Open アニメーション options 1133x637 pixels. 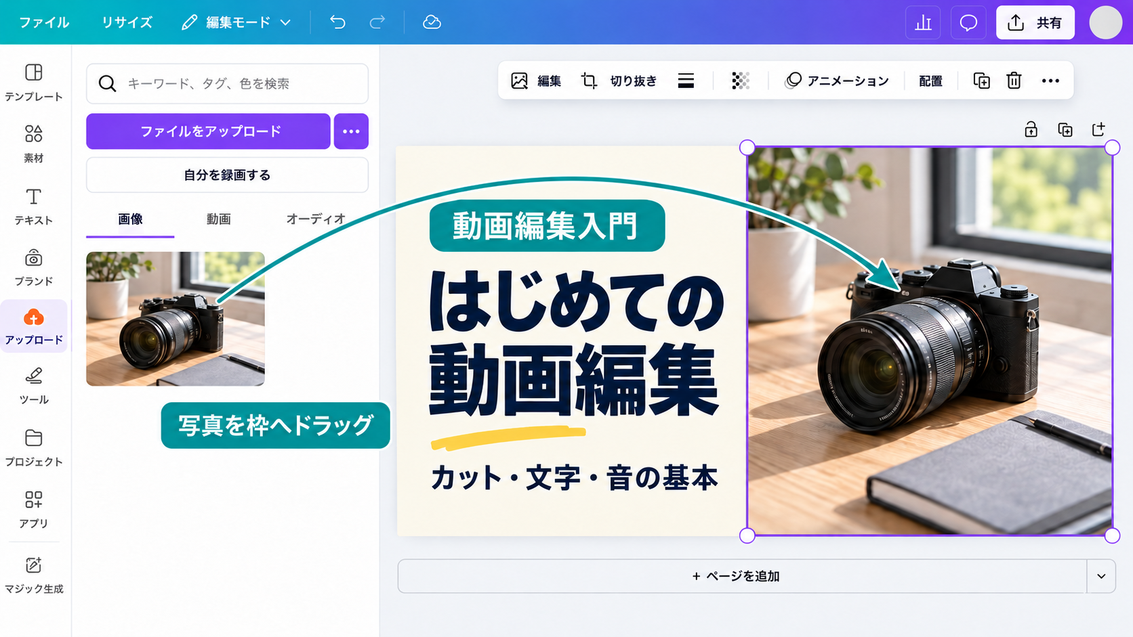pos(837,81)
